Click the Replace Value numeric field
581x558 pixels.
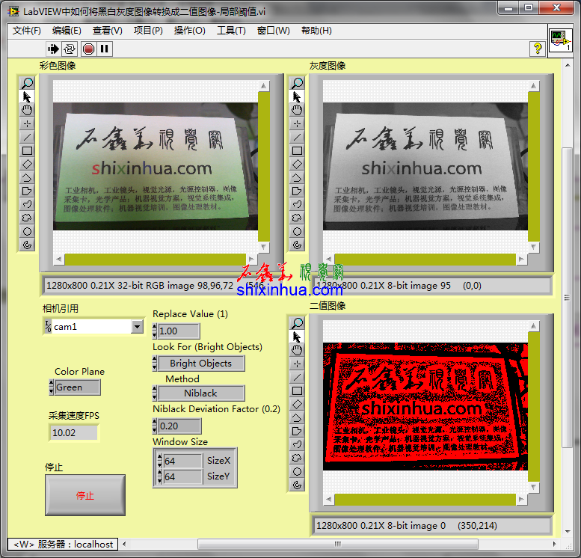178,331
